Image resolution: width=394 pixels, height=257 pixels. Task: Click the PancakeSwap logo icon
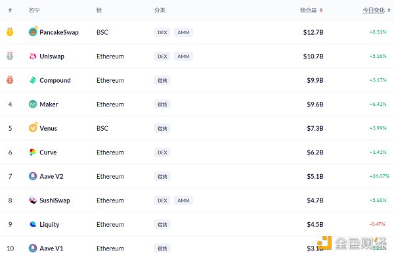pos(33,32)
